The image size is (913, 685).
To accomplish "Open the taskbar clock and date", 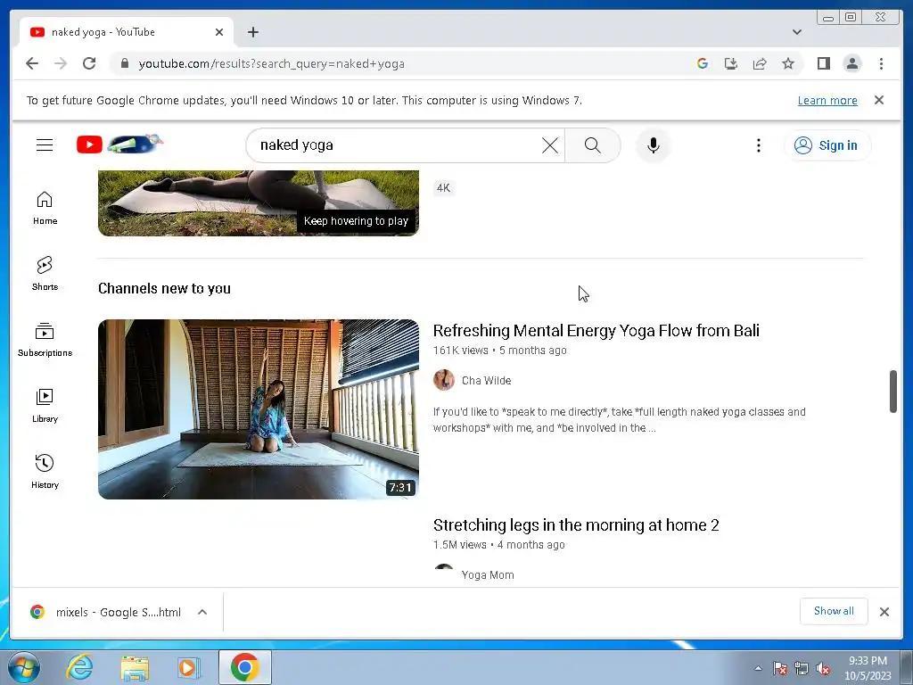I will click(868, 668).
